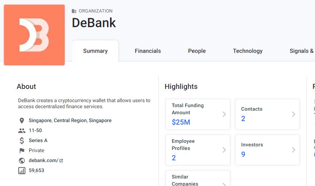Open the debank.com/ website link
This screenshot has height=186, width=315.
coord(44,160)
